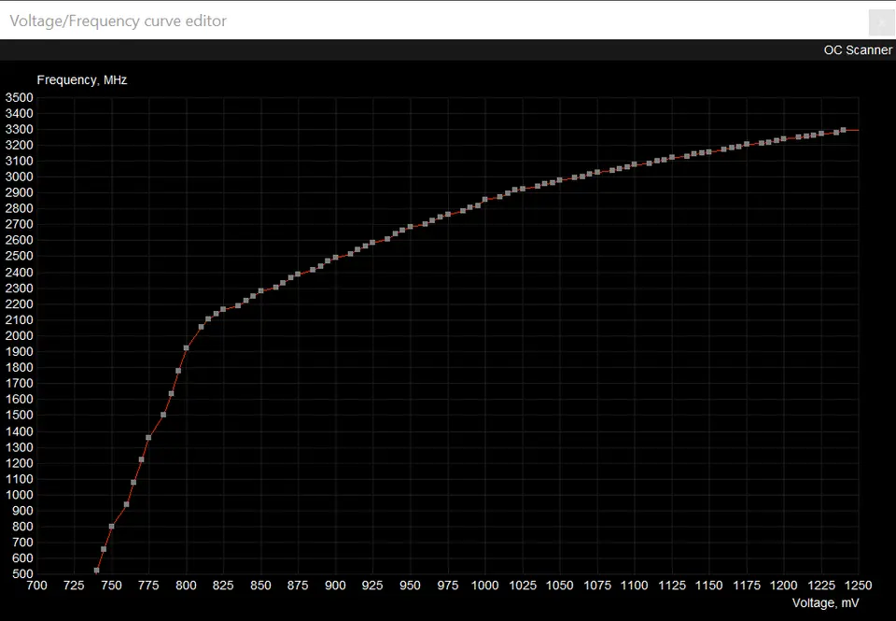Select the curve point at 900 mV voltage
Screen dimensions: 896x621
(x=335, y=258)
